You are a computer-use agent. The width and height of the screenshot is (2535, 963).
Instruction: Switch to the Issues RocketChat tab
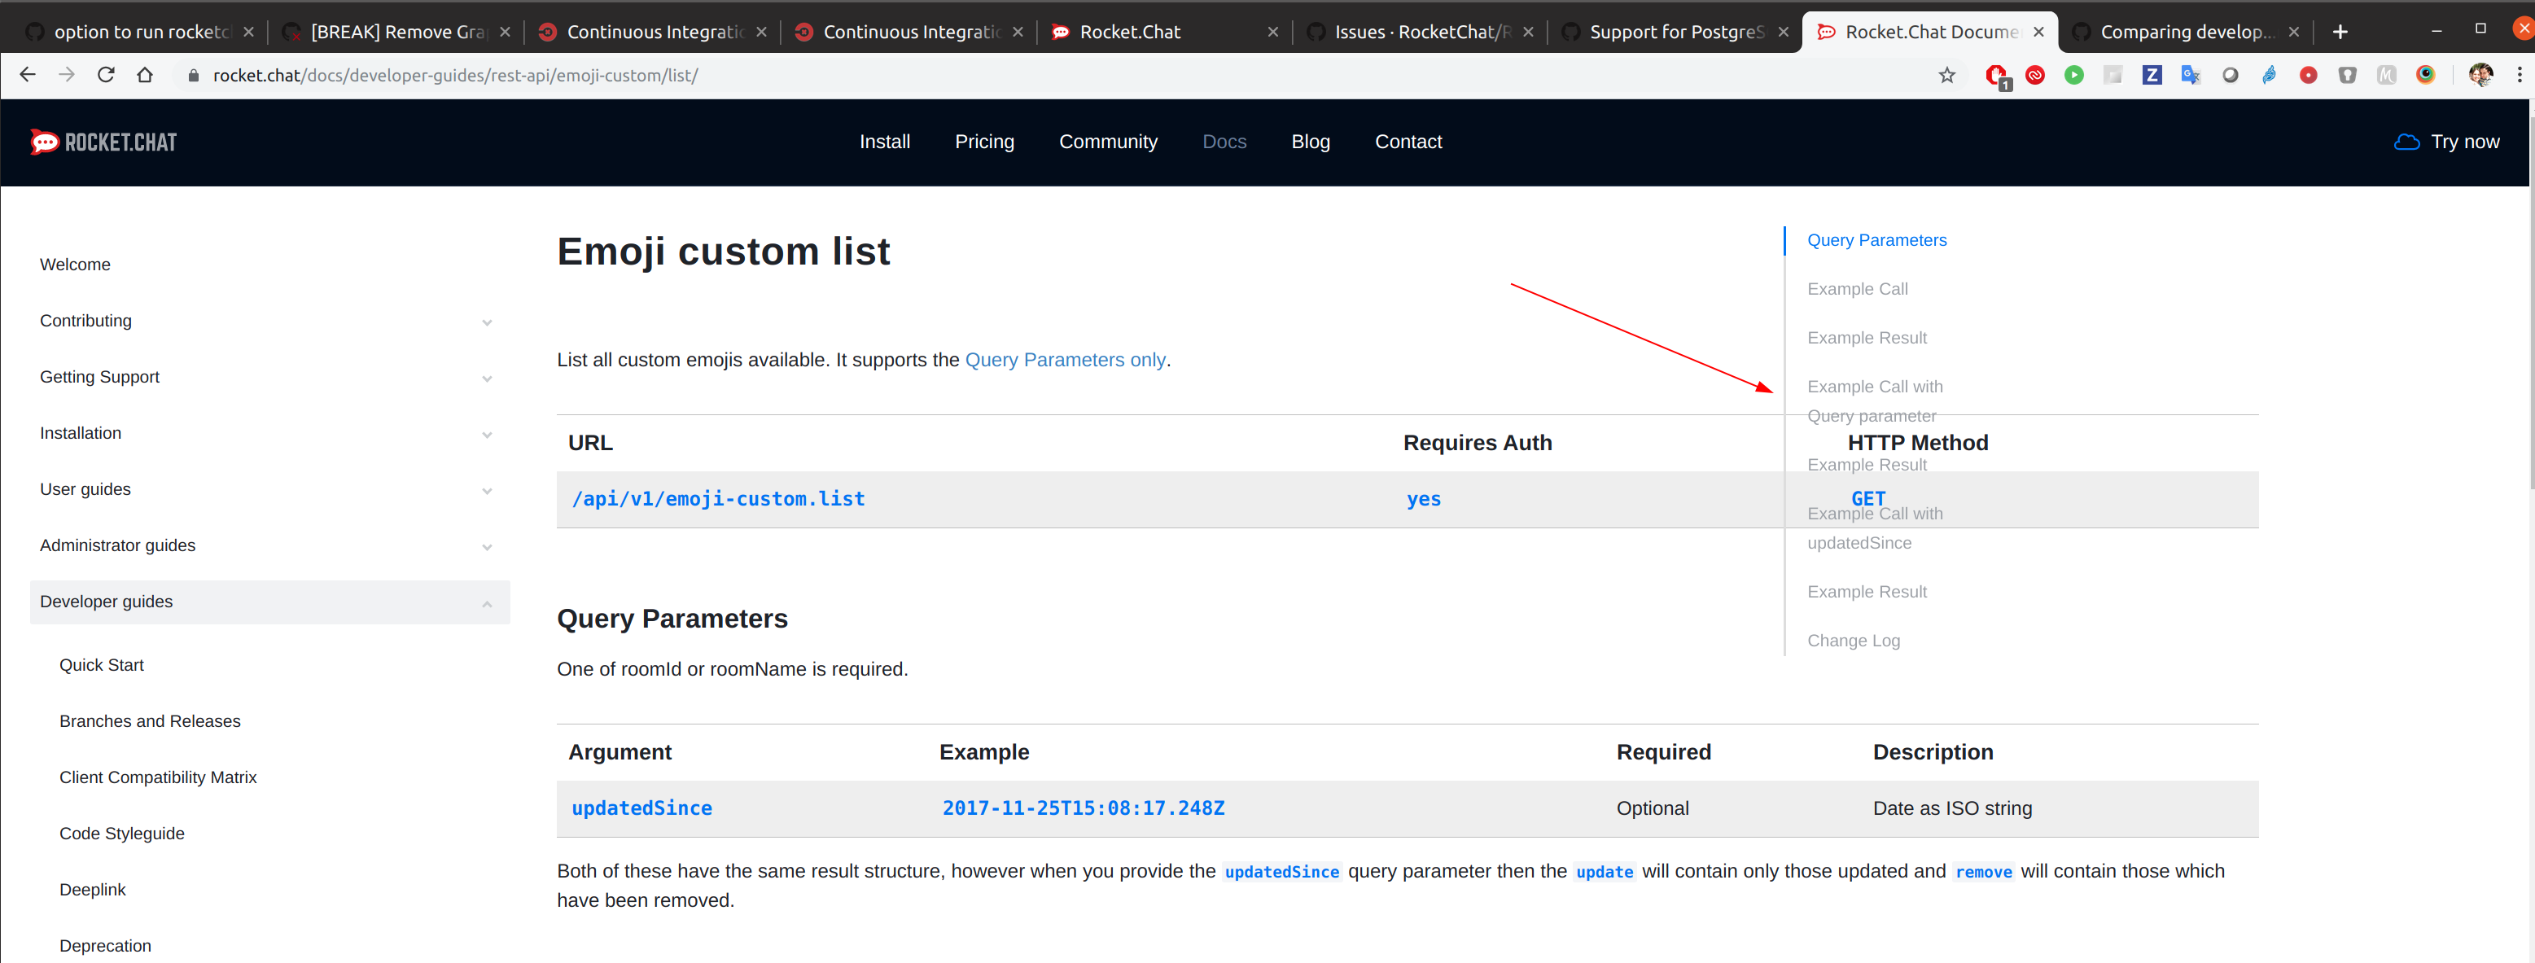(x=1420, y=32)
